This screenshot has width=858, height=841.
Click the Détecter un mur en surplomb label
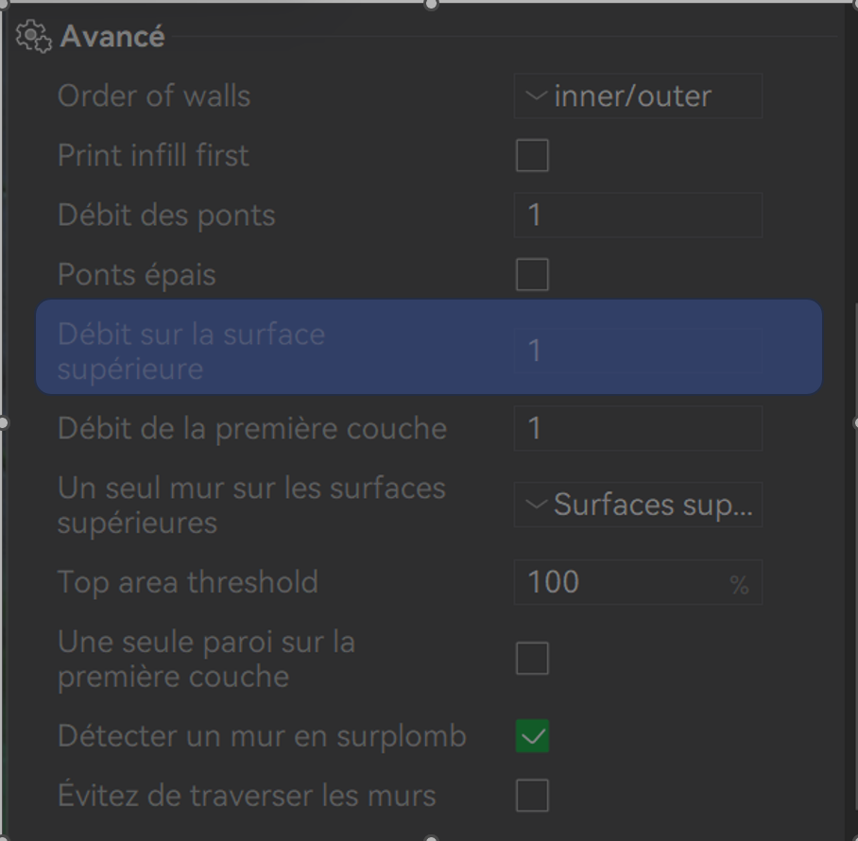(x=262, y=736)
